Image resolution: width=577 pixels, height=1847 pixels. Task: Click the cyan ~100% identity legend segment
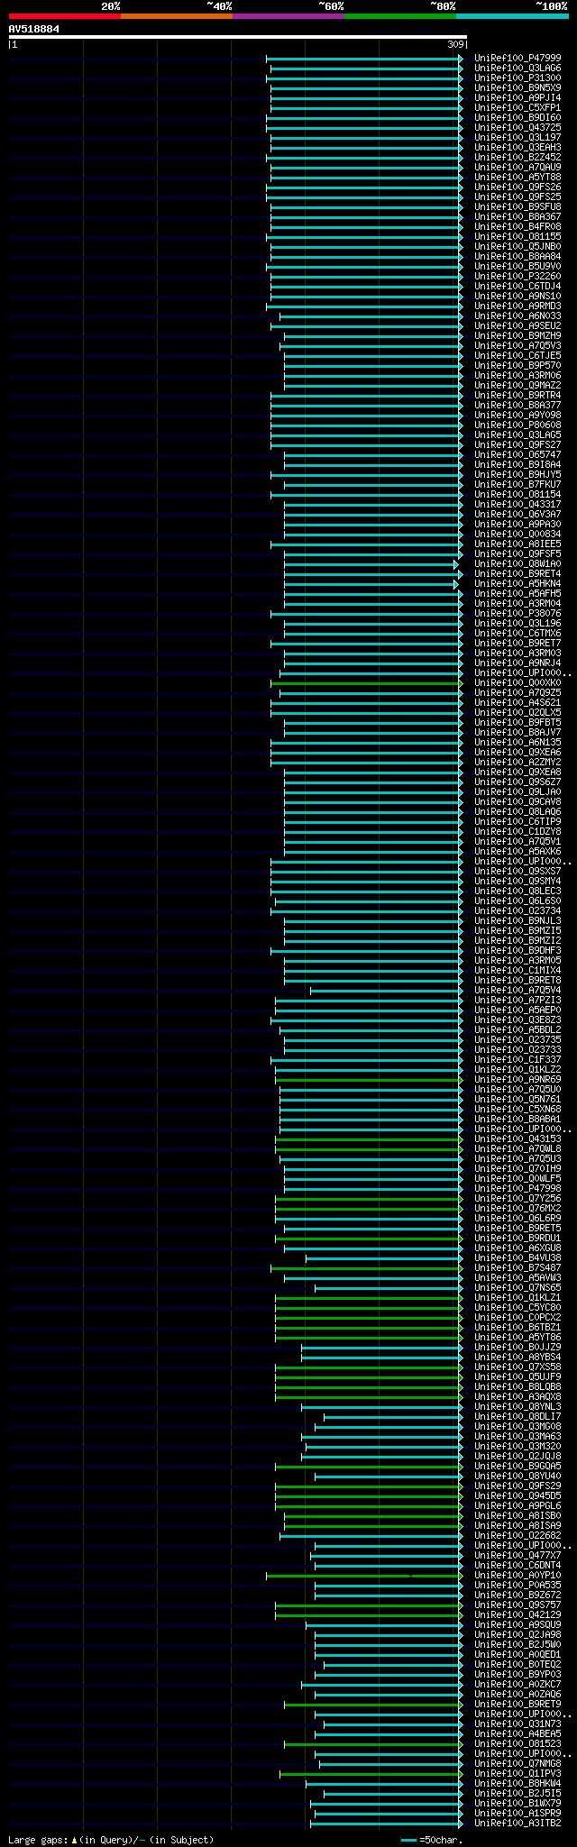coord(512,16)
